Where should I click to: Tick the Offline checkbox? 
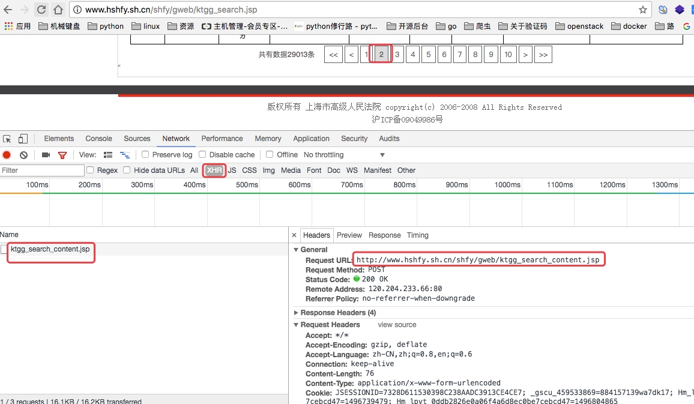pyautogui.click(x=270, y=154)
